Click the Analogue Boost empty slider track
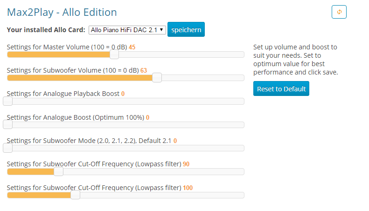The width and height of the screenshot is (369, 211). (128, 124)
